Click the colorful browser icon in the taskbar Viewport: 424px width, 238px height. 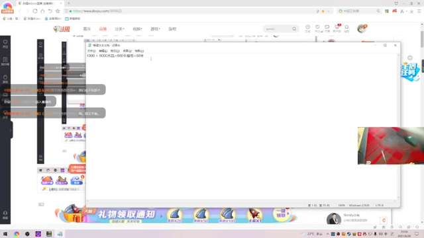click(x=17, y=234)
